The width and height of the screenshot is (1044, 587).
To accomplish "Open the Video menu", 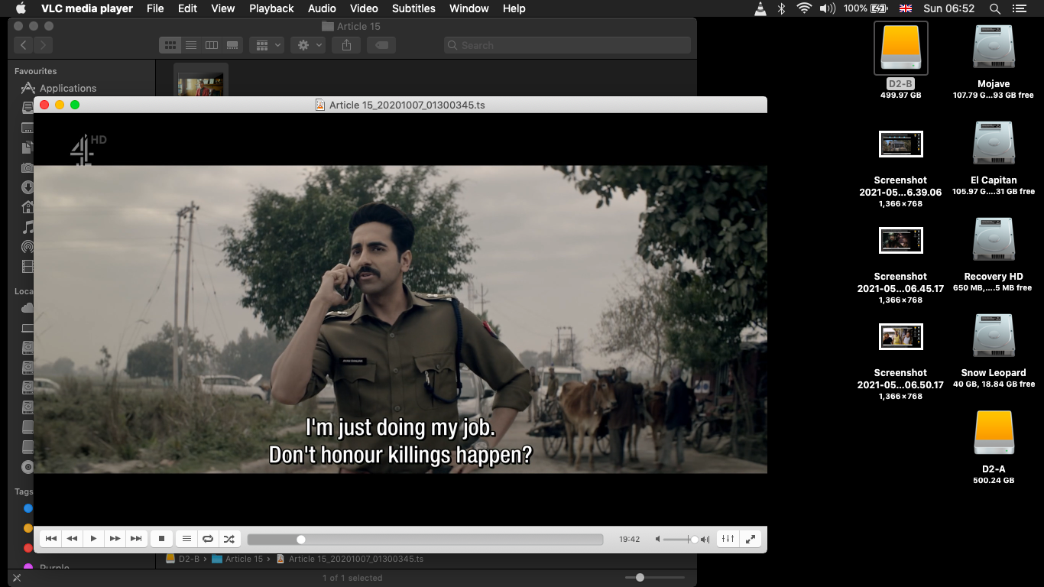I will 364,8.
